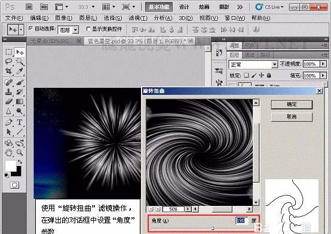
Task: Select the Blur tool
Action: point(8,111)
